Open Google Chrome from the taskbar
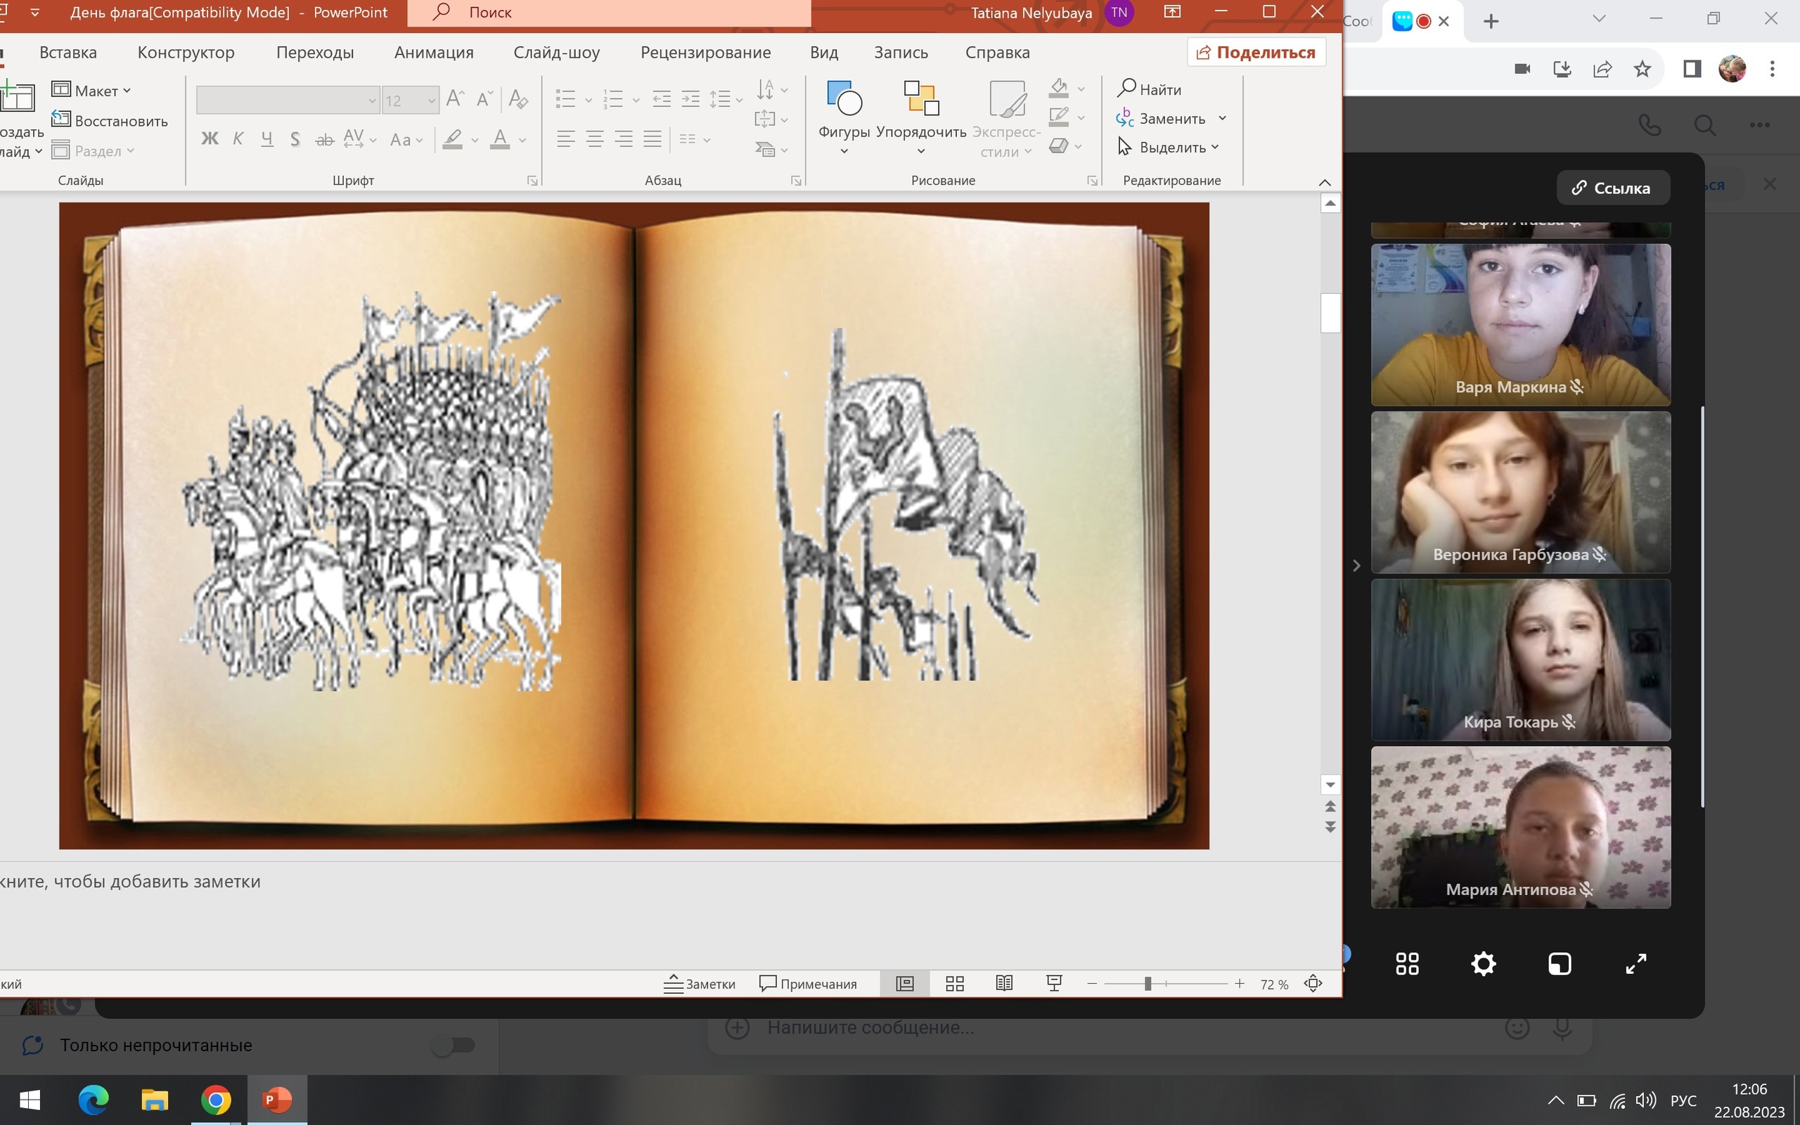1800x1125 pixels. click(216, 1100)
